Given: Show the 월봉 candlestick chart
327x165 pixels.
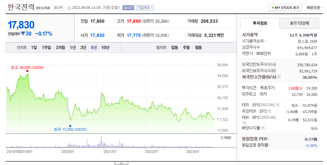Looking at the screenshot, I should [x=198, y=47].
